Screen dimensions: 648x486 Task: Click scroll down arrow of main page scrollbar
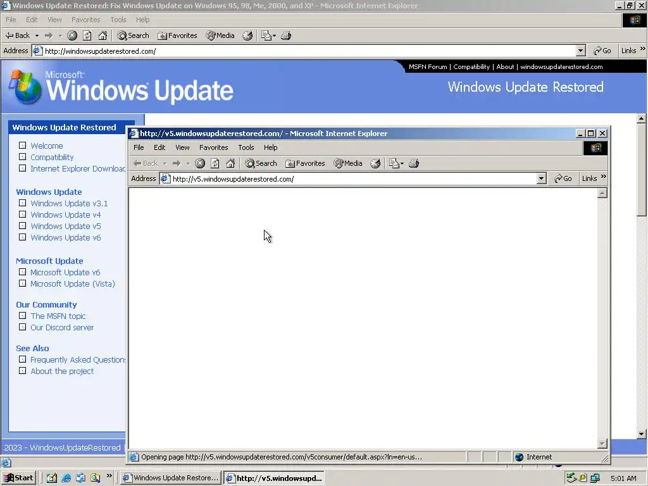pos(642,434)
